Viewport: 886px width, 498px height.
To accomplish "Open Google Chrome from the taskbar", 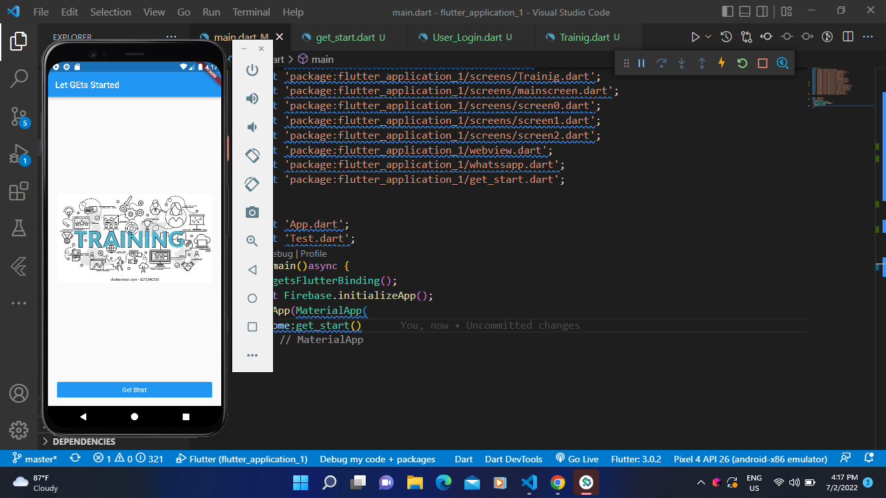I will pos(557,482).
